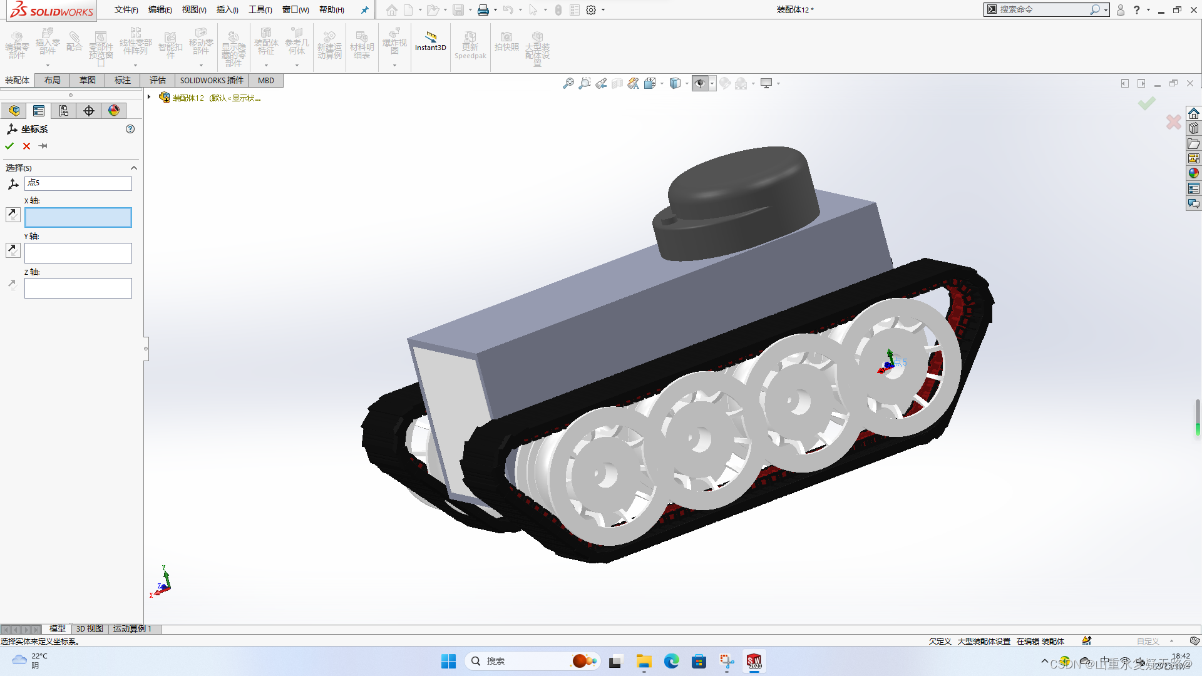Open Windows Start menu
This screenshot has height=676, width=1202.
(448, 661)
